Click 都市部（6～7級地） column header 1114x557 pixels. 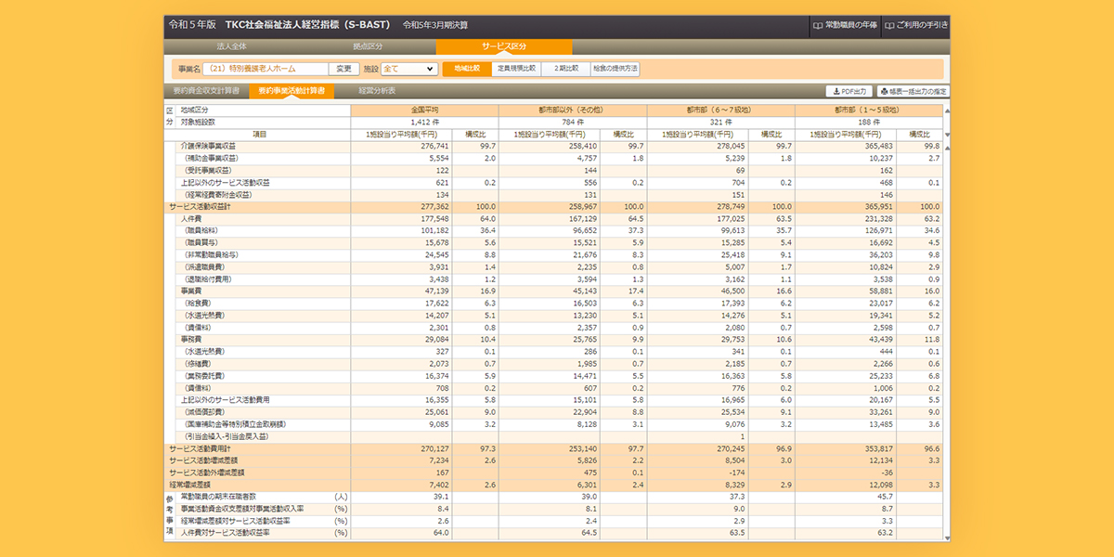[x=721, y=110]
